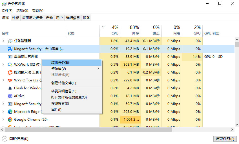The image size is (239, 144).
Task: Open the 选项(O) menu
Action: tap(22, 11)
